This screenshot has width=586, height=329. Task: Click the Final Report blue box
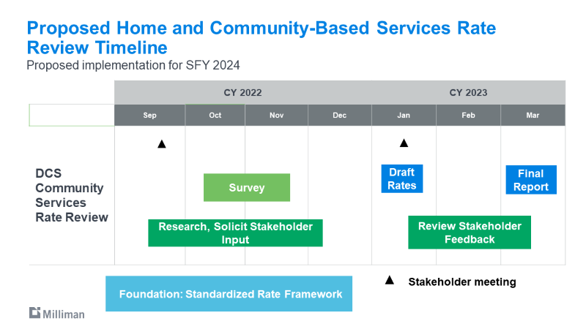pyautogui.click(x=531, y=180)
